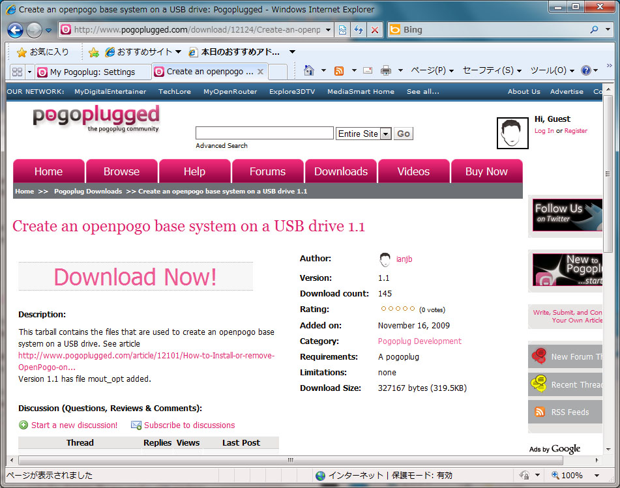Click the add to favorites bar icon

coord(94,52)
